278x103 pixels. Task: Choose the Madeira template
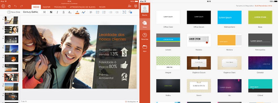click(199, 40)
